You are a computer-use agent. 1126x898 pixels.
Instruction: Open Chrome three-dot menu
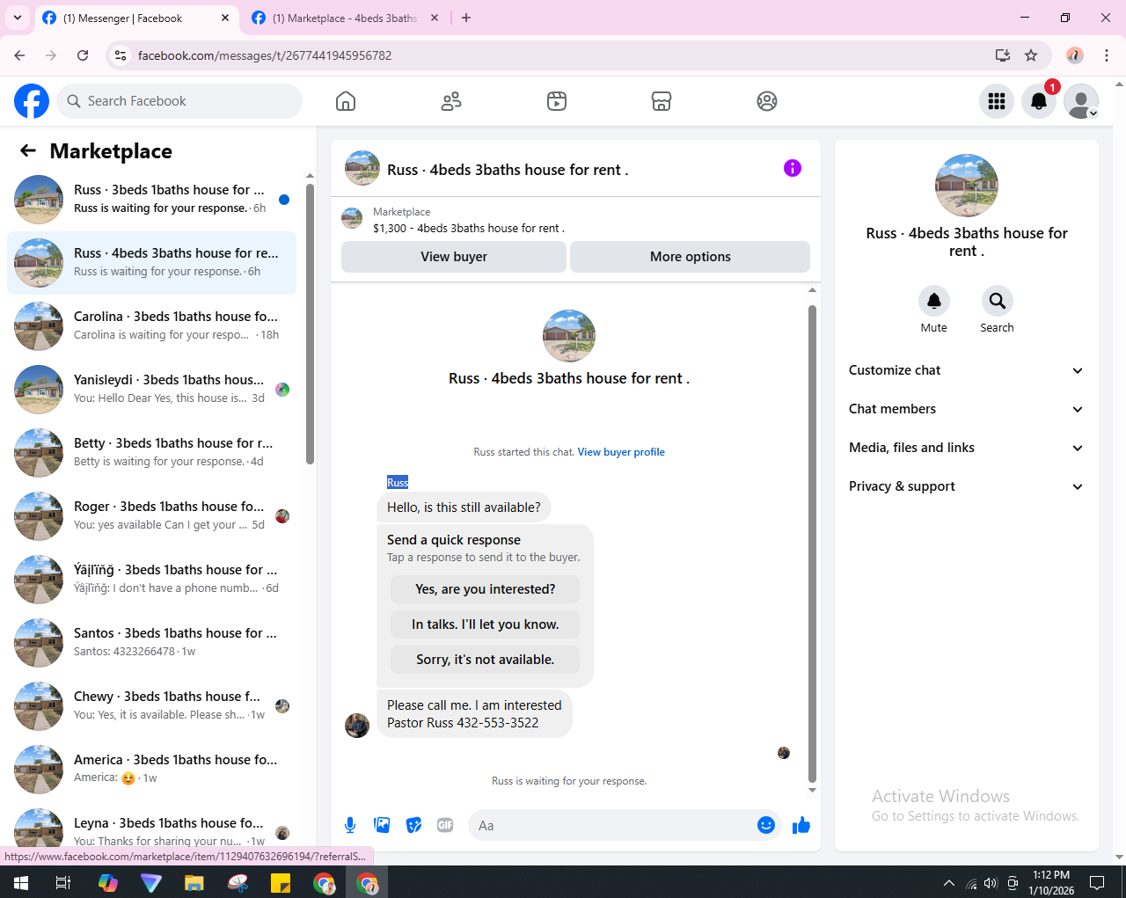1107,55
